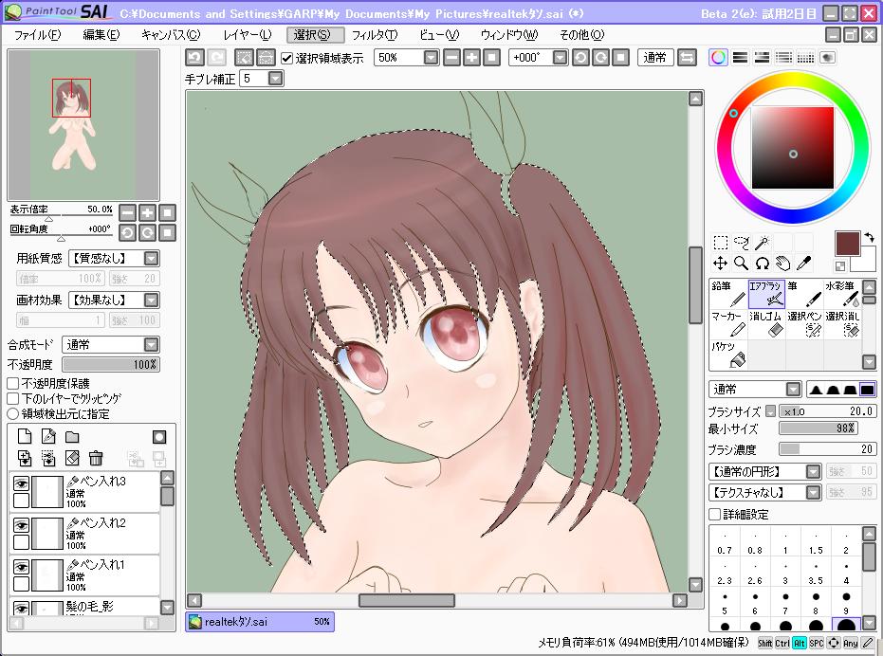
Task: Click the zoom-out minus button in toolbar
Action: pyautogui.click(x=451, y=58)
